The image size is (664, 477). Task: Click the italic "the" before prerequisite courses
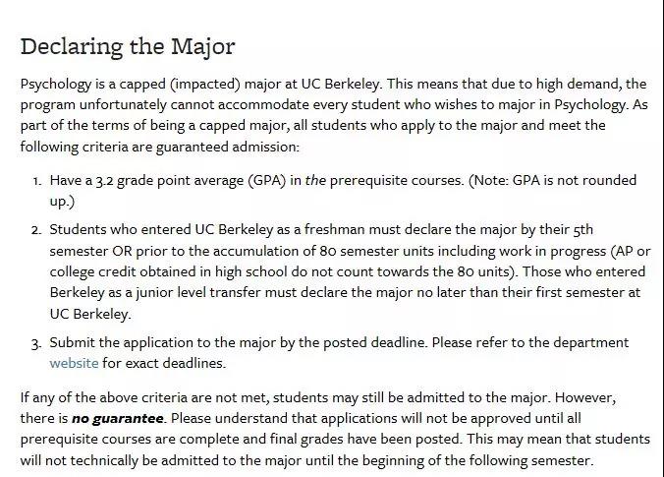coord(315,181)
